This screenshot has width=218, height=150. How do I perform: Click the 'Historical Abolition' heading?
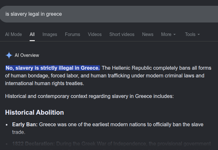pyautogui.click(x=34, y=112)
